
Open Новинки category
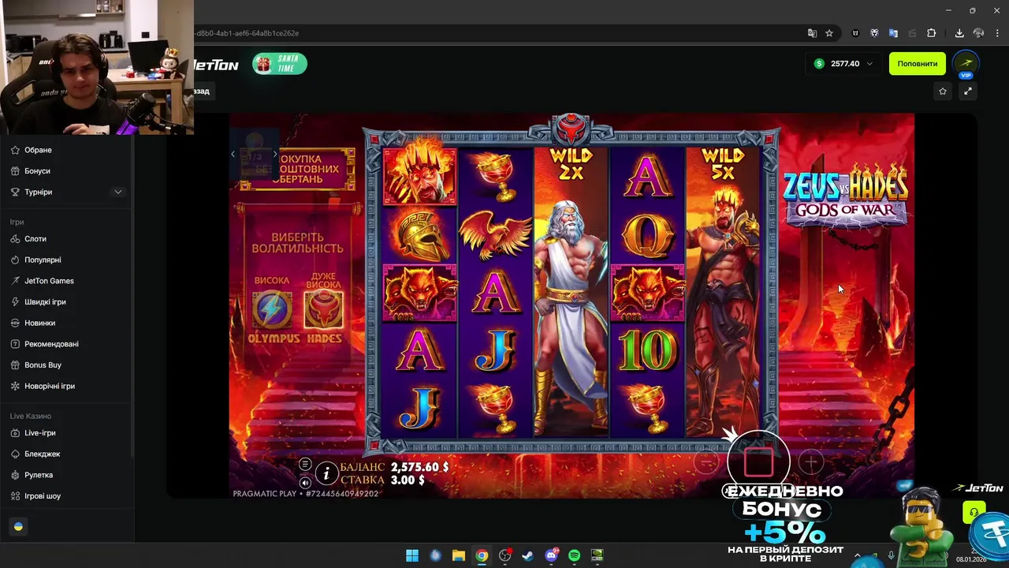click(39, 323)
